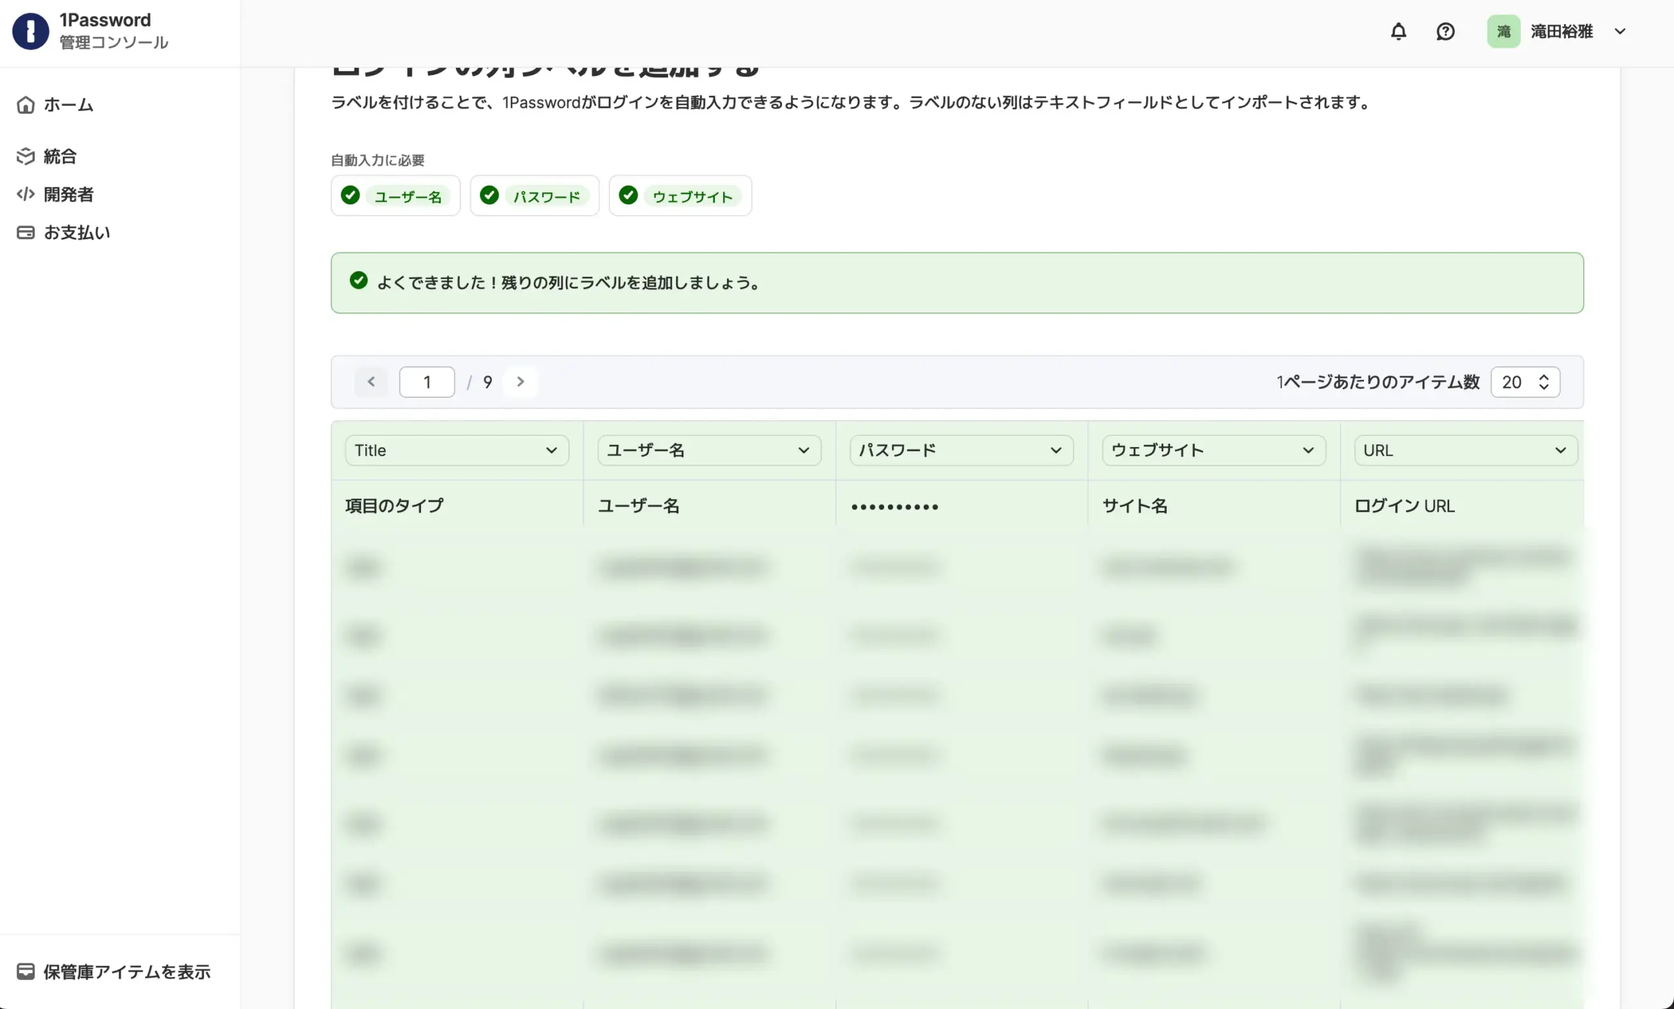
Task: Go to next page arrow
Action: pos(521,382)
